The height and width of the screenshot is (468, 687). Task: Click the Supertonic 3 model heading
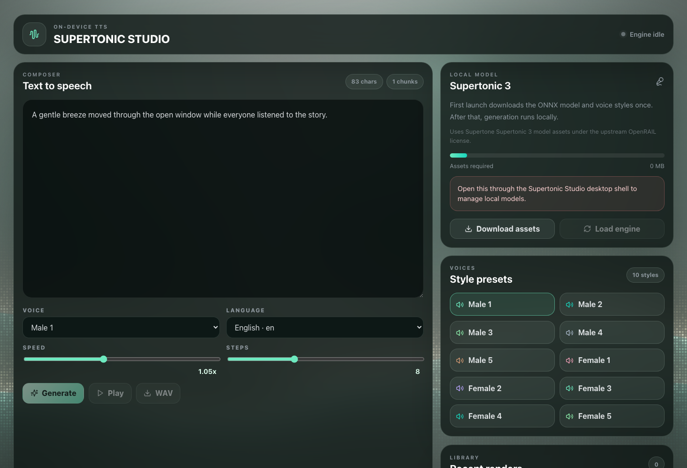pos(480,86)
